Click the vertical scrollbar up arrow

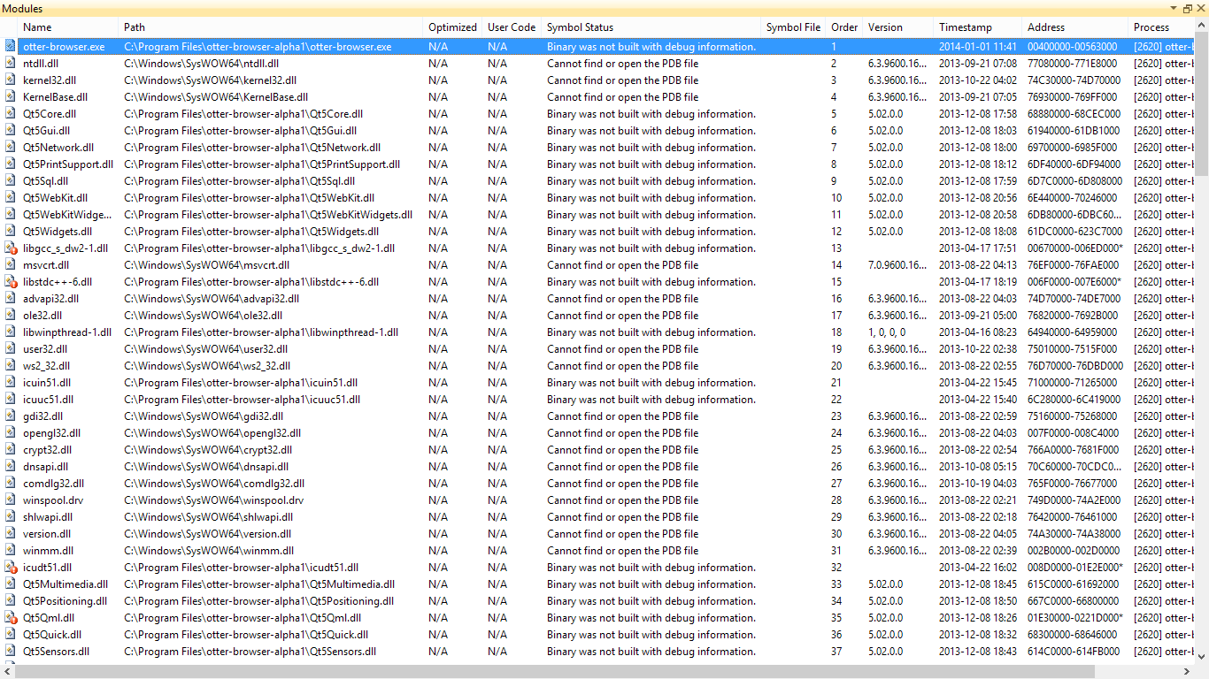pyautogui.click(x=1201, y=27)
